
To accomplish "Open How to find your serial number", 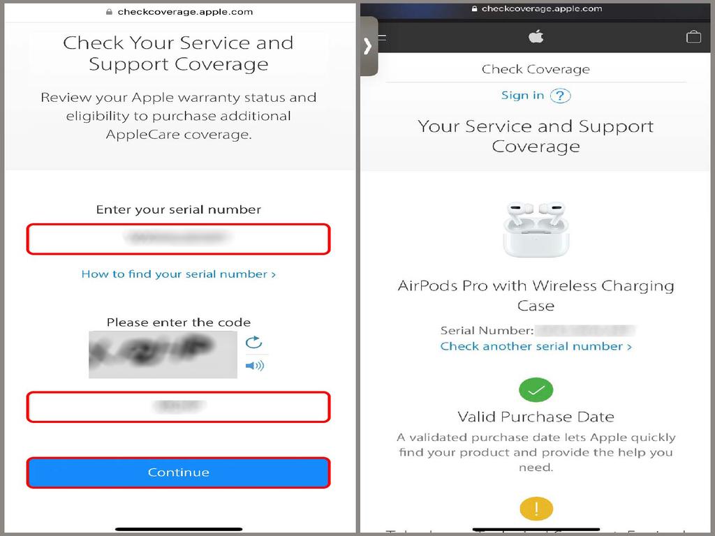I will click(178, 274).
